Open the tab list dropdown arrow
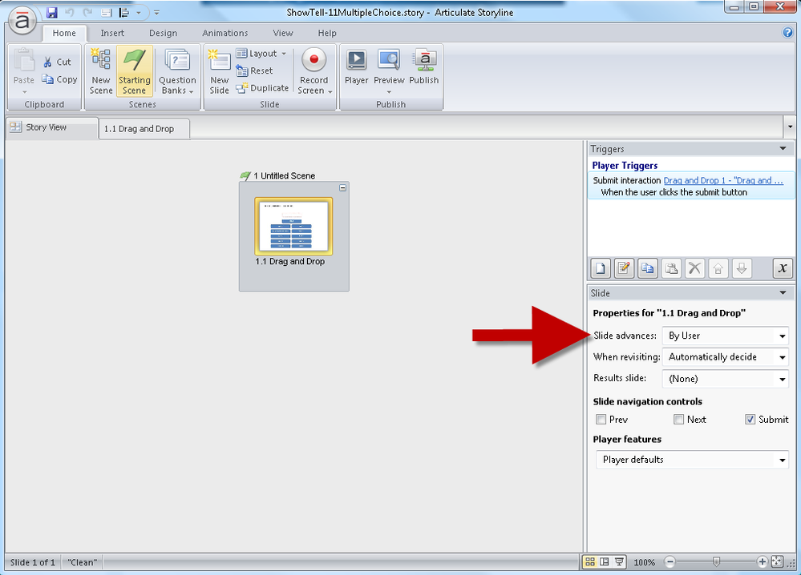The height and width of the screenshot is (575, 801). (x=790, y=127)
